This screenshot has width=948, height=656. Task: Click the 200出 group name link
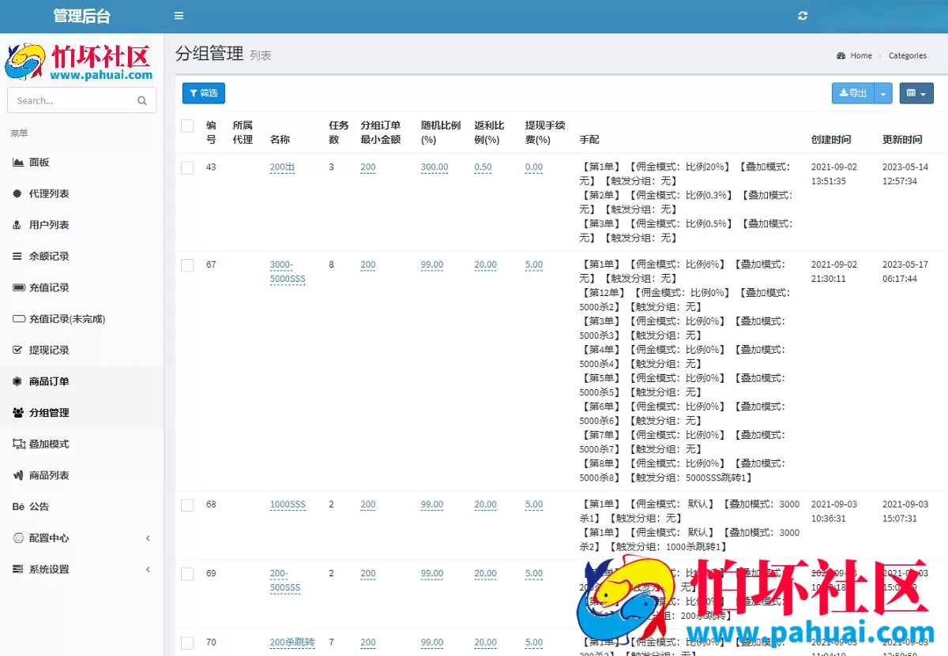coord(282,167)
